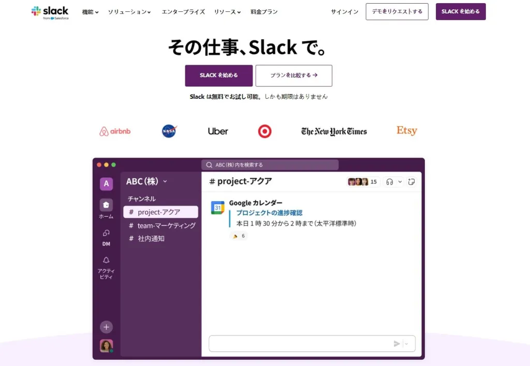
Task: Open 料金プラン pricing page
Action: pos(264,12)
